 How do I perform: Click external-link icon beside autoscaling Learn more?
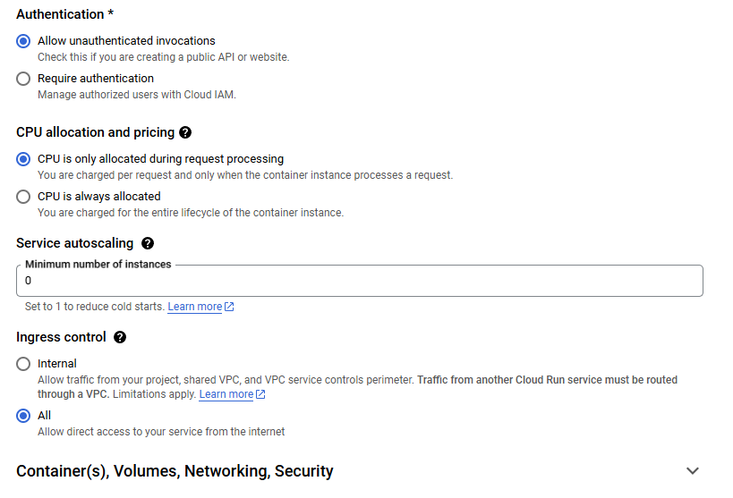230,307
